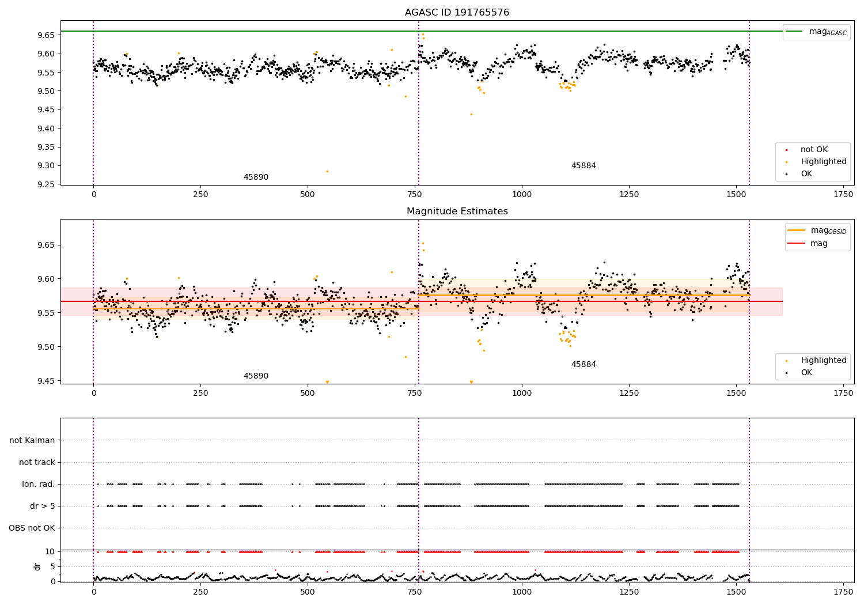Click the mag OBSID legend label
Screen dimensions: 864x605
(x=828, y=230)
